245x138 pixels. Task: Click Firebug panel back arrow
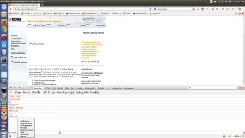click(x=20, y=88)
